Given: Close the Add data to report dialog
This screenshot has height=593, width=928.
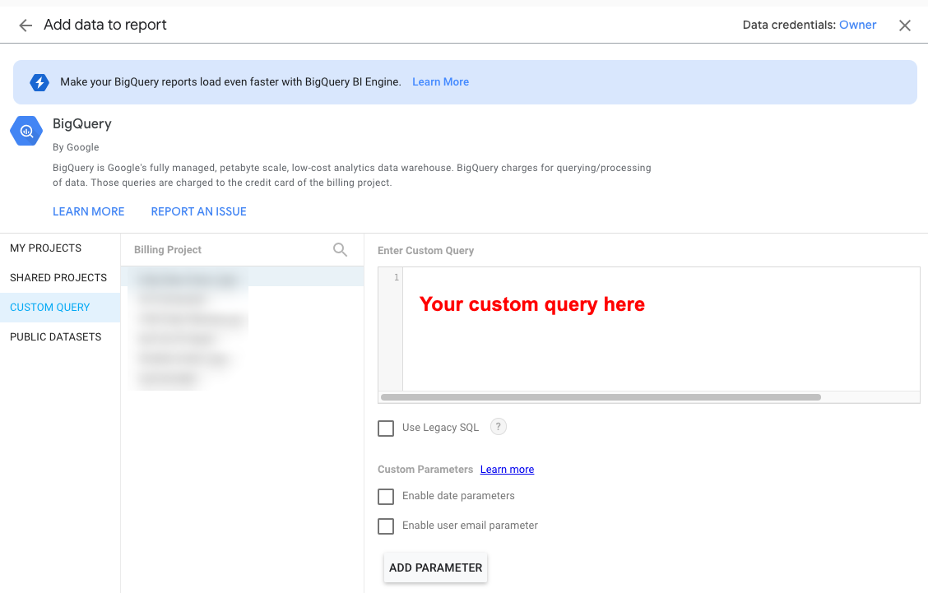Looking at the screenshot, I should point(904,25).
